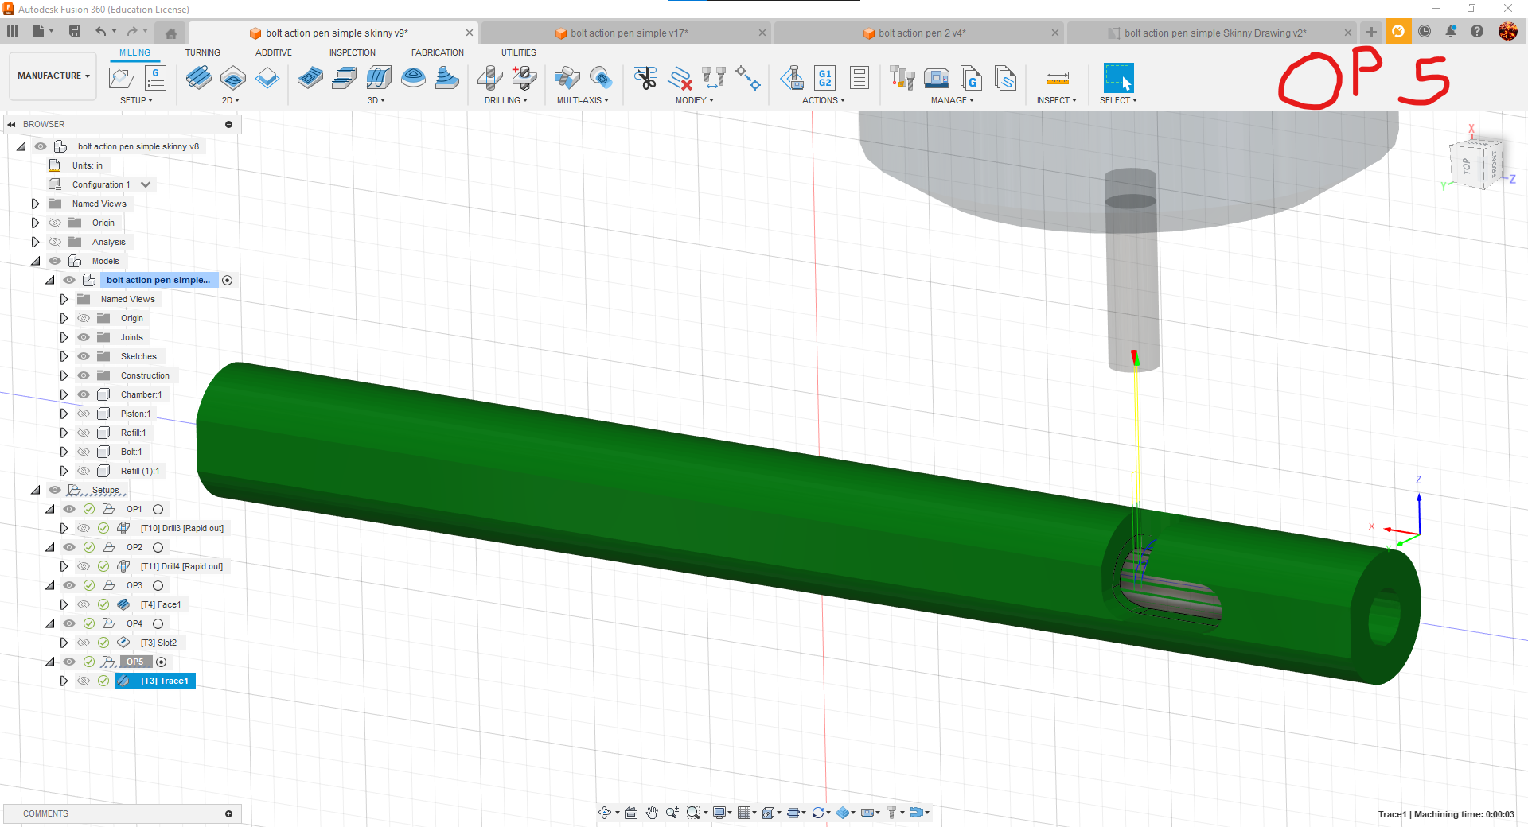Select the [T3] Slot2 operation
The image size is (1528, 827).
click(158, 643)
